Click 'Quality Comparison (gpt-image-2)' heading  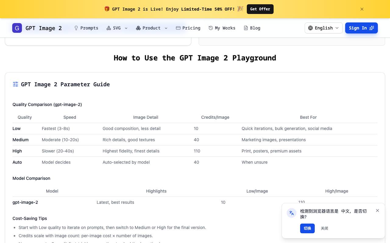(47, 104)
